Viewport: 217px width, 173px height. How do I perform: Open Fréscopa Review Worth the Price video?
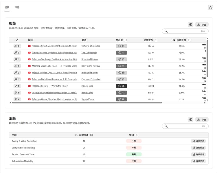point(50,86)
